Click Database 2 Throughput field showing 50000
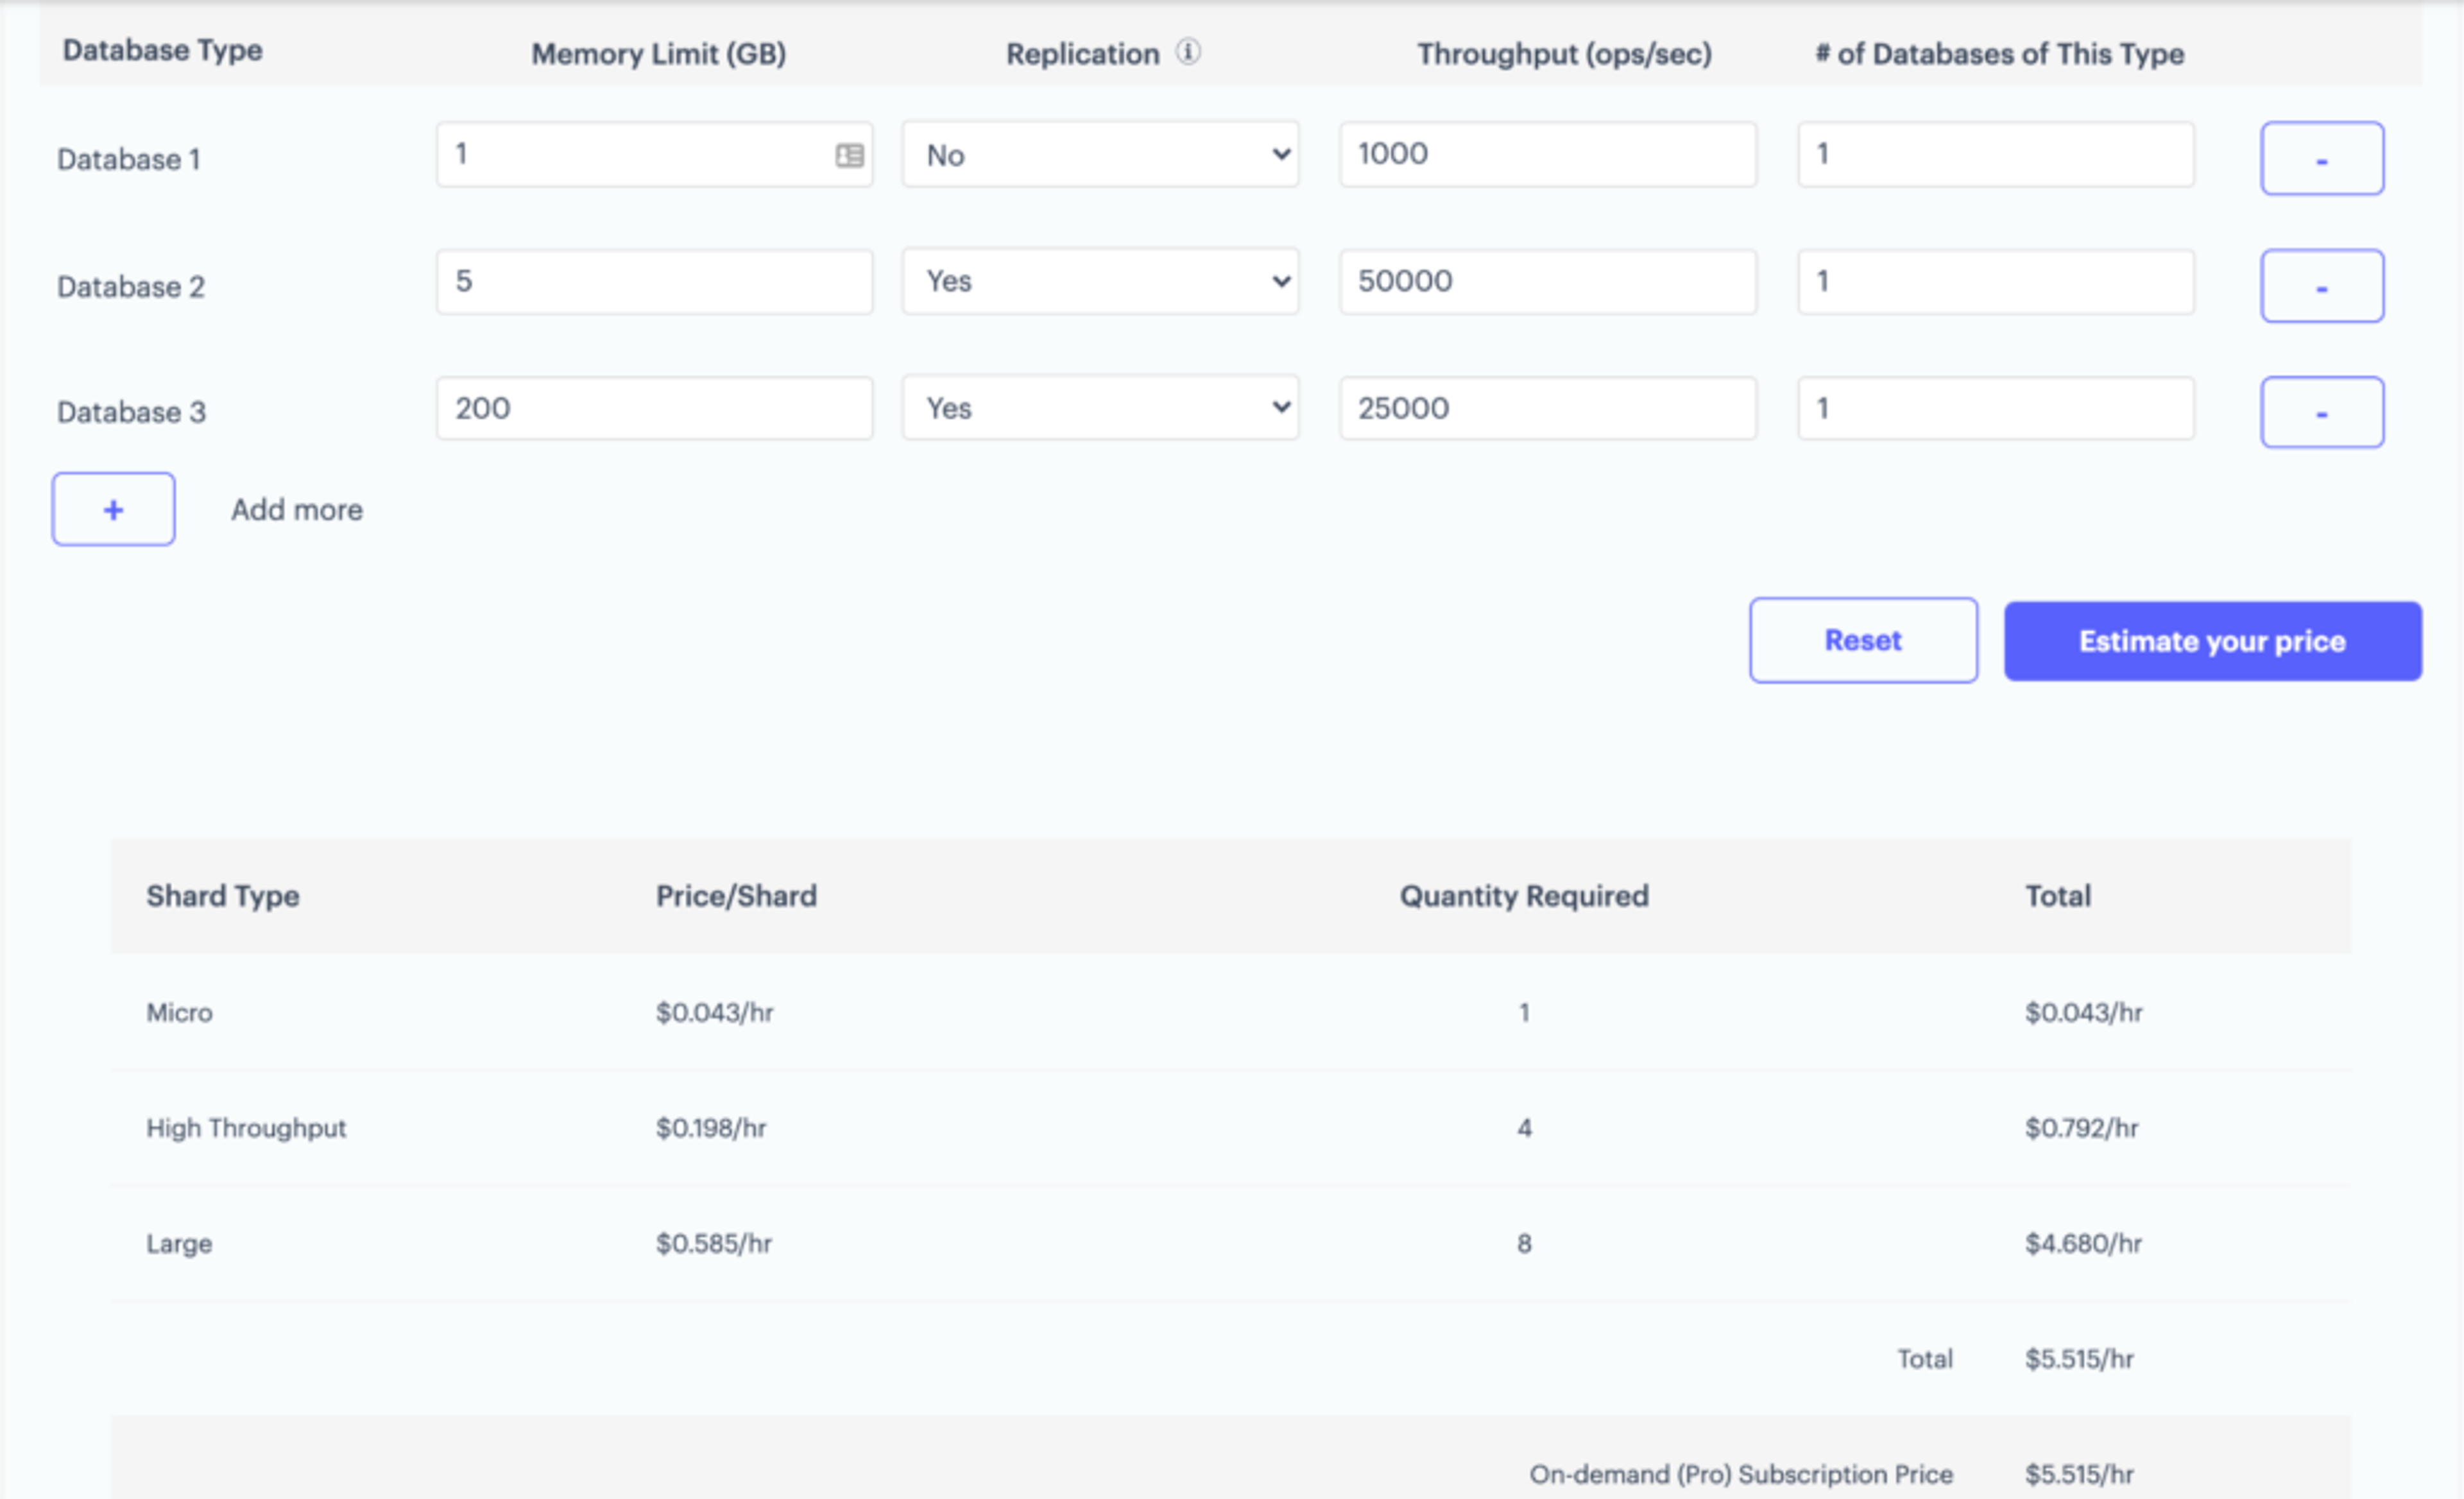The width and height of the screenshot is (2464, 1499). pos(1547,281)
